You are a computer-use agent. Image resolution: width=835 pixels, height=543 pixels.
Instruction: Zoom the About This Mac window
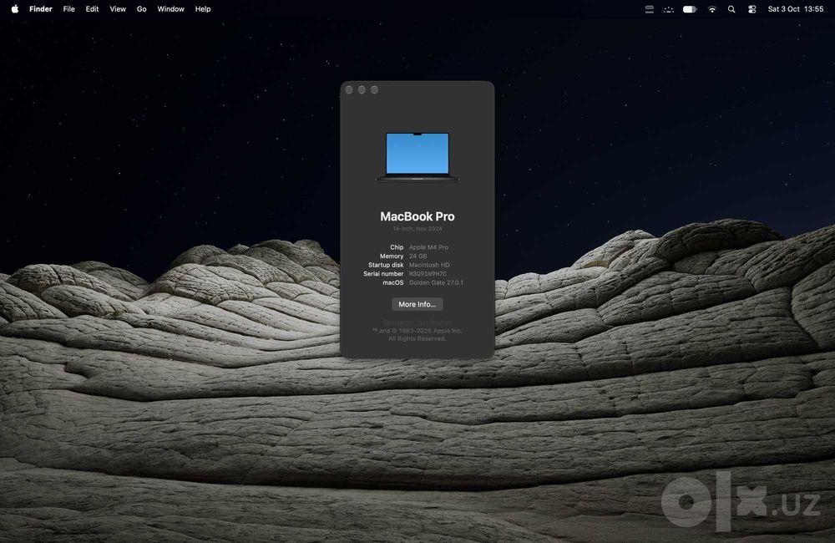pos(374,89)
